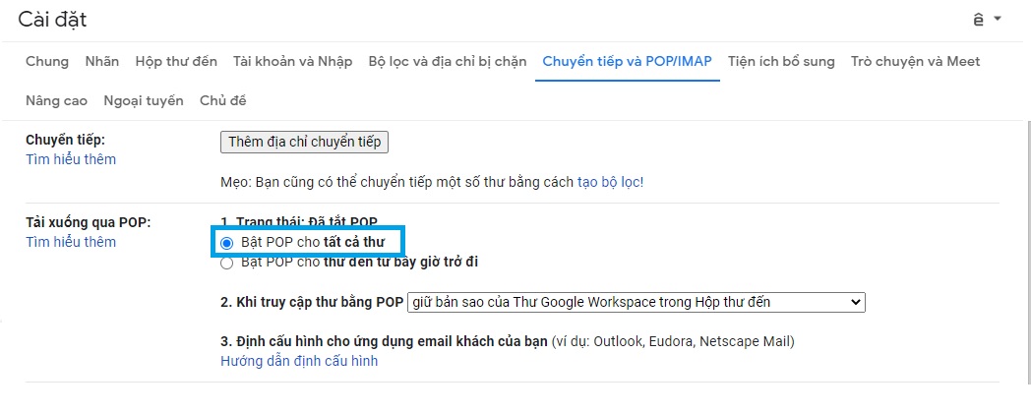Open Tìm hiểu thêm link under Tải xuống qua POP

click(x=71, y=242)
